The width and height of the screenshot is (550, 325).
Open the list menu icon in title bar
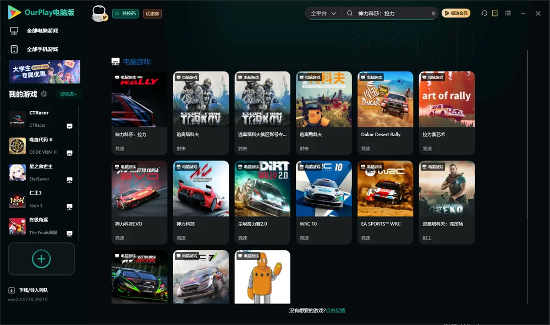tap(508, 13)
